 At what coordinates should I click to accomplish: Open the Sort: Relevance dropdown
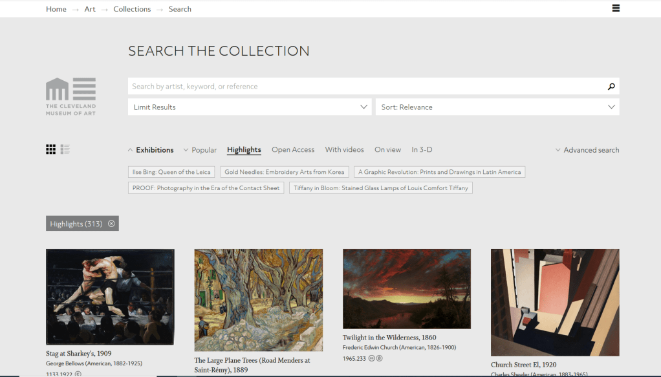click(497, 107)
